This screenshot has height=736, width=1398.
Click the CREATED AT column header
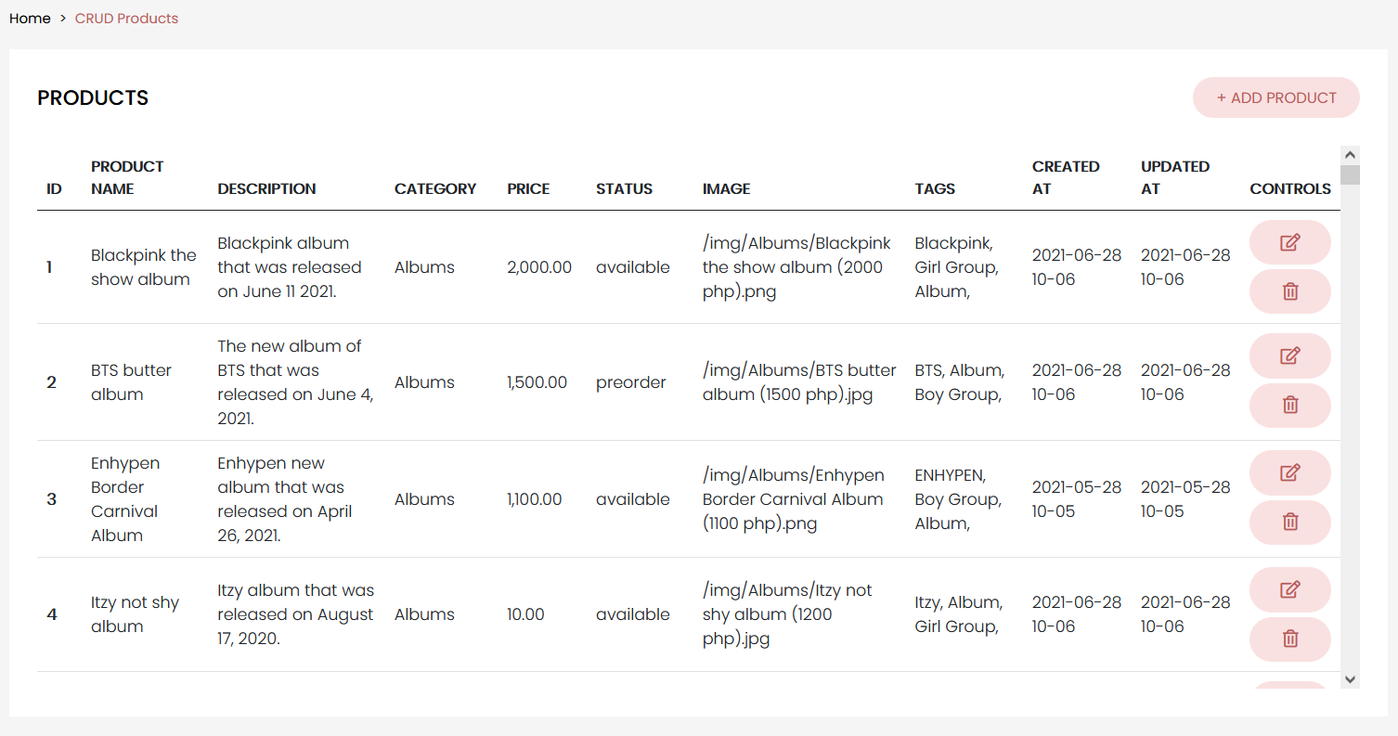(x=1066, y=177)
